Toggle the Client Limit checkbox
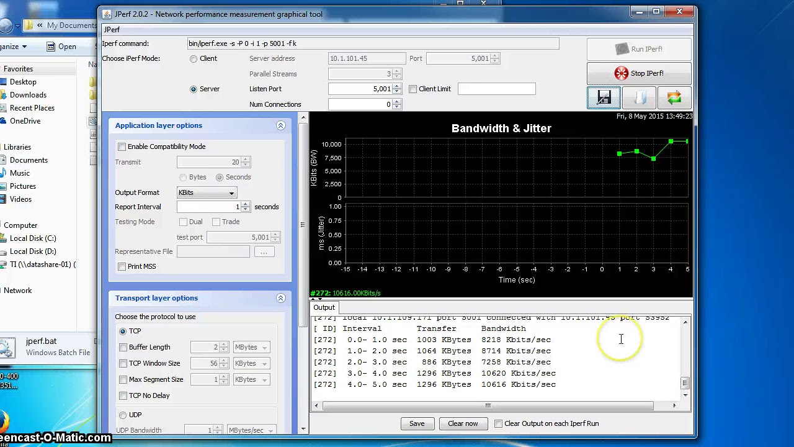794x447 pixels. coord(413,89)
